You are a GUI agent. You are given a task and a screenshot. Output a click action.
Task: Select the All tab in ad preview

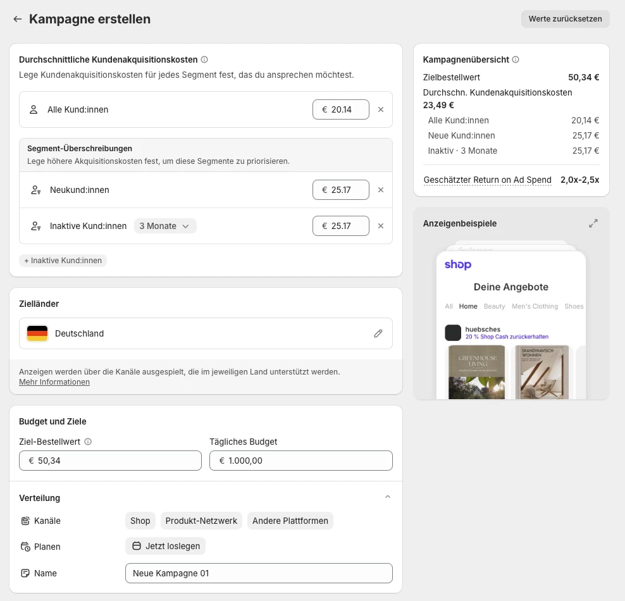(x=449, y=306)
